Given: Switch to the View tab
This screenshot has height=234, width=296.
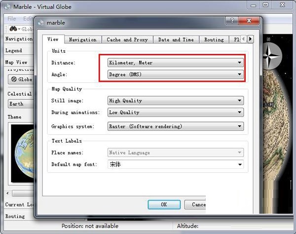Looking at the screenshot, I should click(x=53, y=39).
